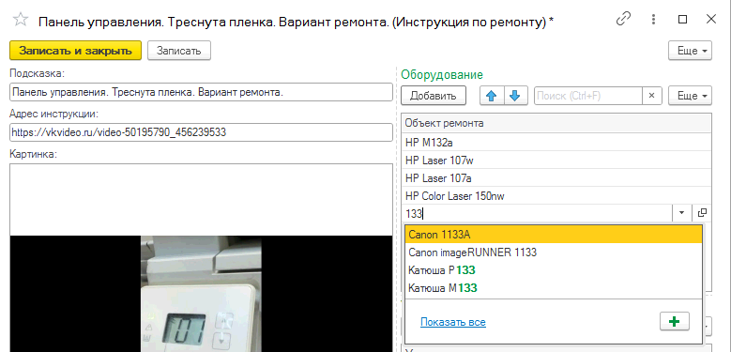Open Еще menu in Оборудование panel
Screen dimensions: 731x352
coord(690,96)
